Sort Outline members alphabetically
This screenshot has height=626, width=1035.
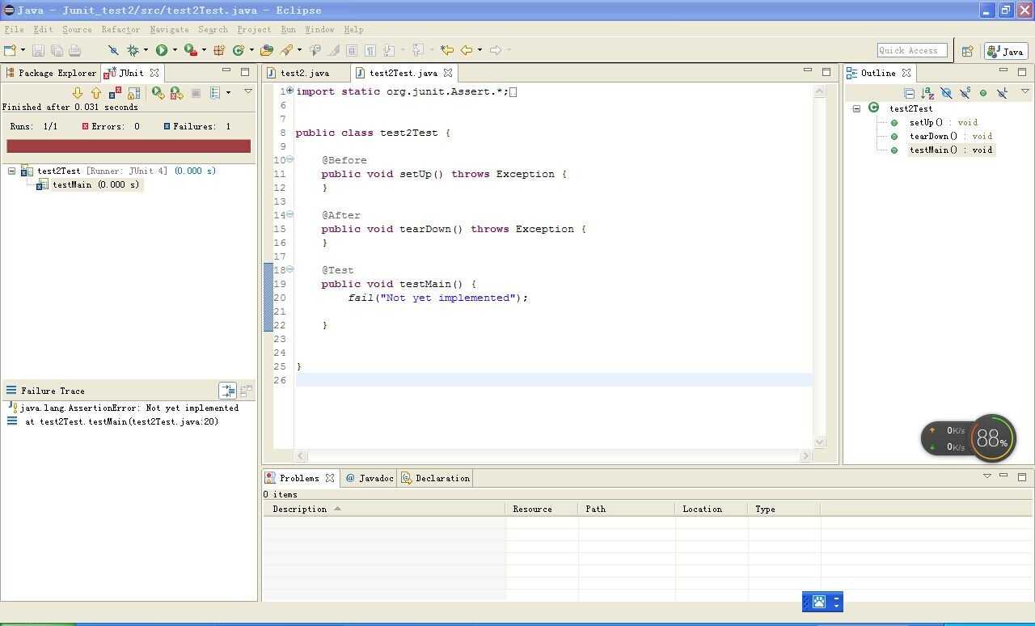(927, 93)
